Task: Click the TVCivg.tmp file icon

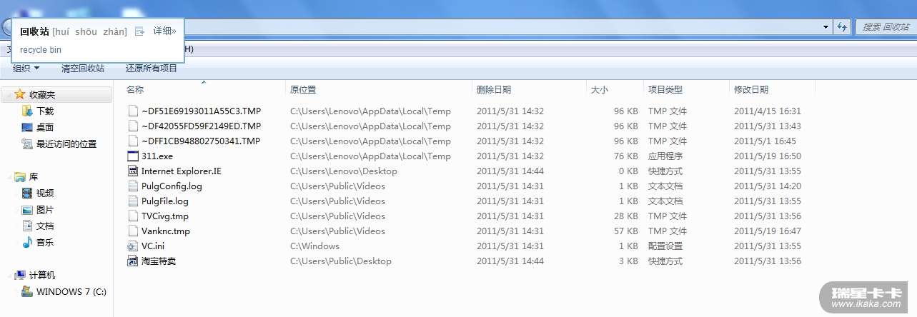Action: [132, 216]
